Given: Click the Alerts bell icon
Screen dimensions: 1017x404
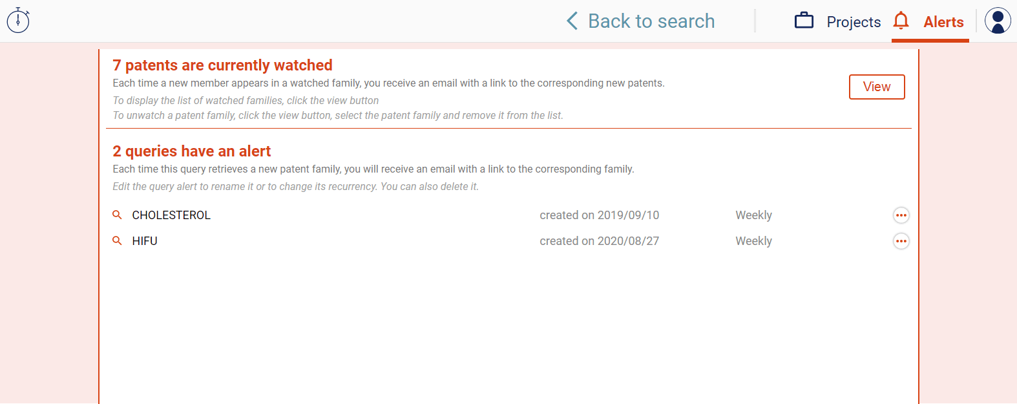Looking at the screenshot, I should coord(901,21).
